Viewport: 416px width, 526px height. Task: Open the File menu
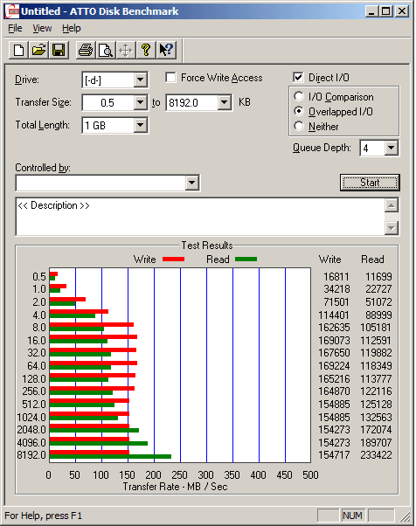point(15,28)
